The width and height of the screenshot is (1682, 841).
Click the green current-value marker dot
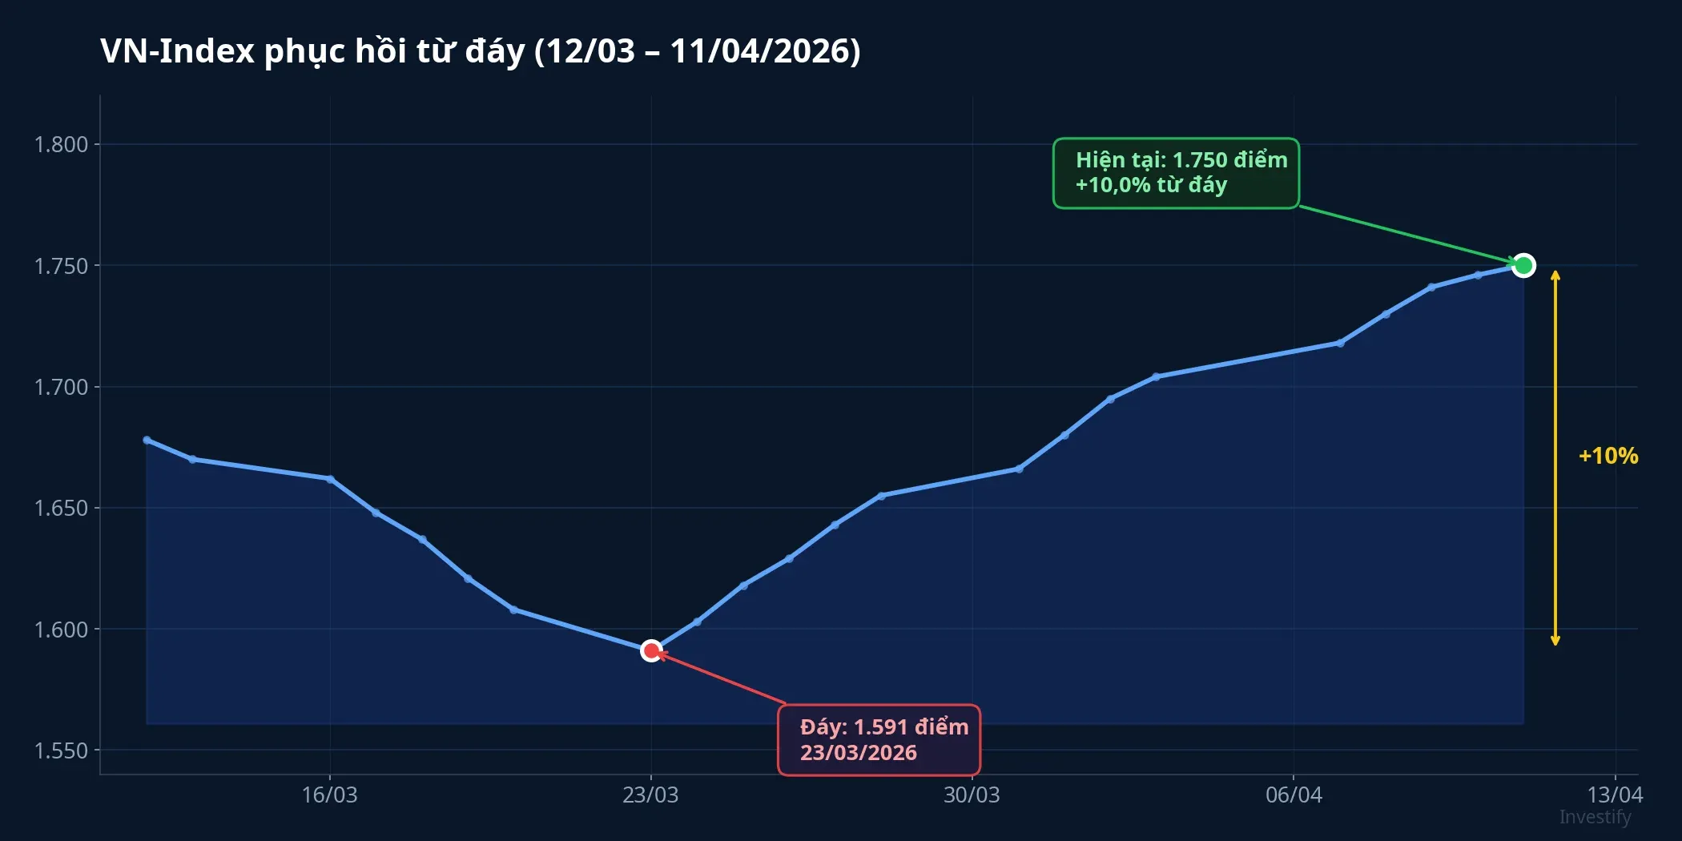[1523, 265]
